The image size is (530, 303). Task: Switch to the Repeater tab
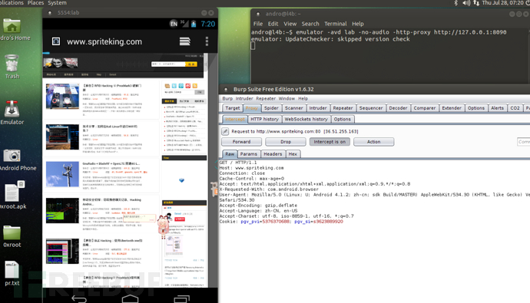click(x=343, y=108)
